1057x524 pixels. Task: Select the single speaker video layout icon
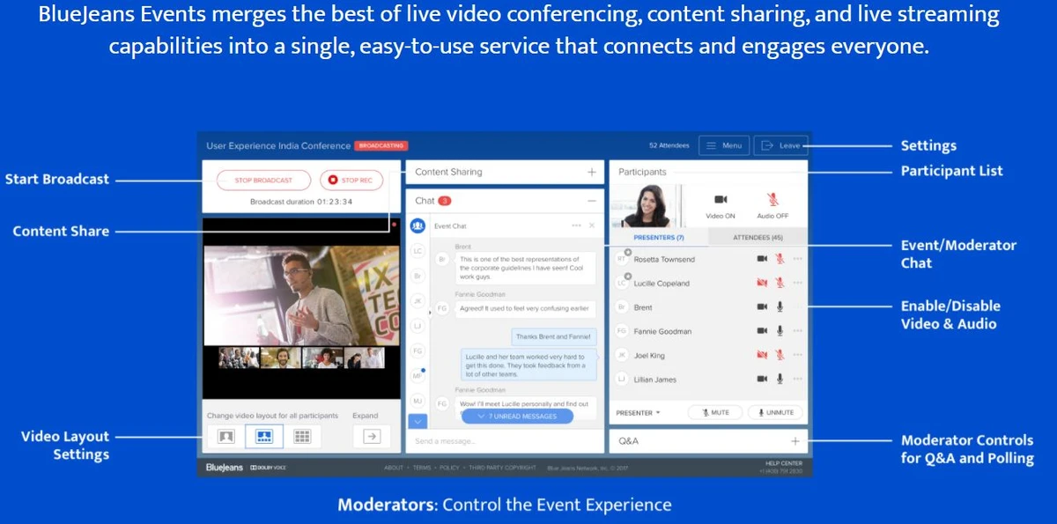tap(225, 437)
